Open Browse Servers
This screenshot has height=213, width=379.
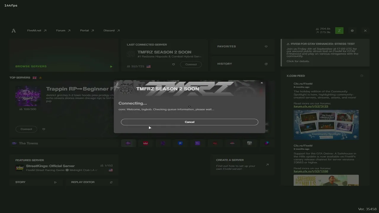pos(64,55)
